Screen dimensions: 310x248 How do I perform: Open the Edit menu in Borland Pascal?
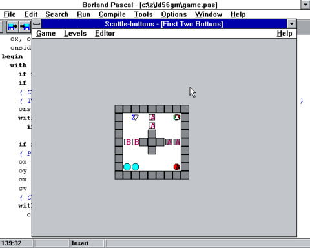(x=31, y=14)
